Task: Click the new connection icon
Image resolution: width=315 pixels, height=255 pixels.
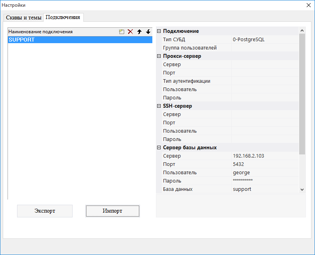Action: click(122, 32)
